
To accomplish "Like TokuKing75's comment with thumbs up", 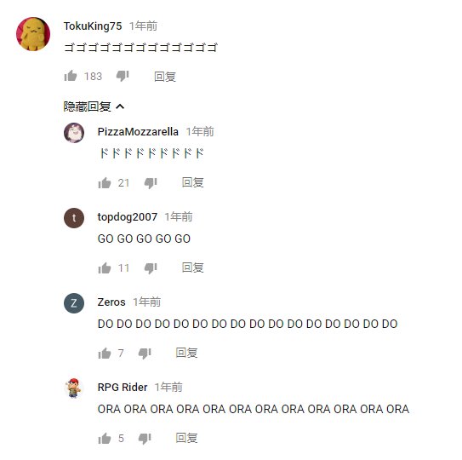I will pyautogui.click(x=71, y=76).
